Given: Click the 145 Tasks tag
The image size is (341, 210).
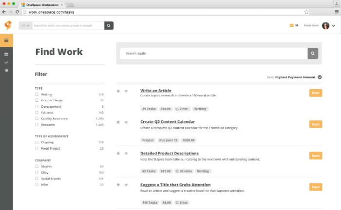Looking at the screenshot, I should pyautogui.click(x=150, y=203).
